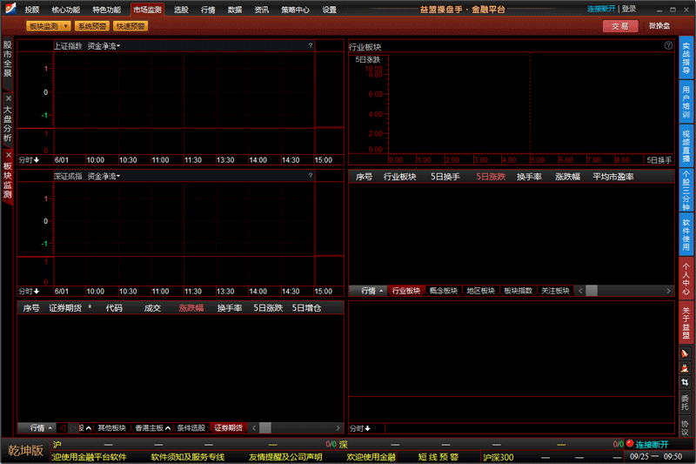696x464 pixels.
Task: Sort by 5日增仓 column header
Action: (x=306, y=308)
